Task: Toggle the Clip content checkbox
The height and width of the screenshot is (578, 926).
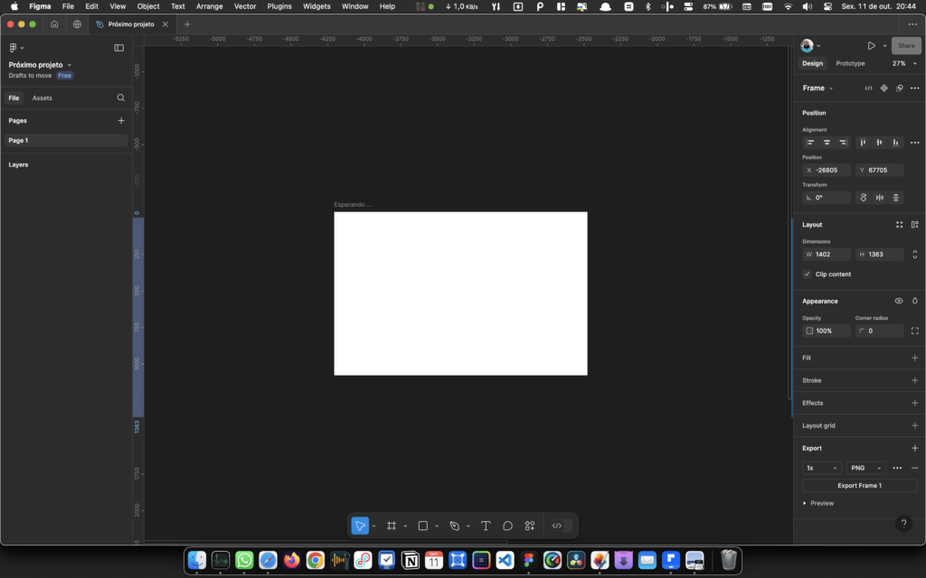Action: point(808,274)
